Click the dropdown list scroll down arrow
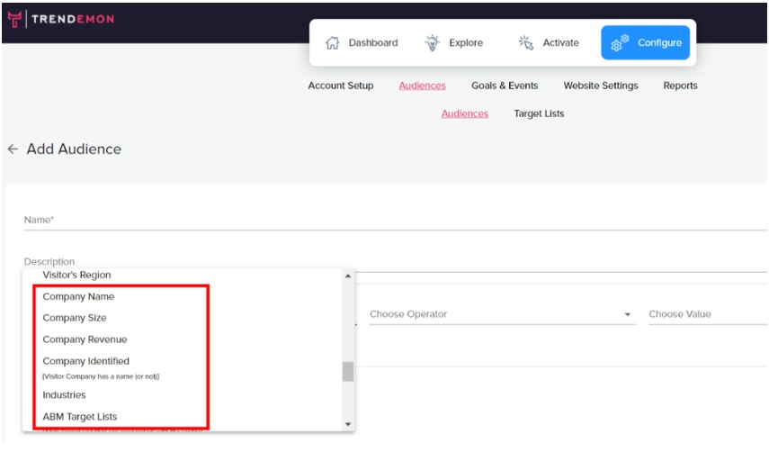Screen dimensions: 769x452 click(348, 424)
